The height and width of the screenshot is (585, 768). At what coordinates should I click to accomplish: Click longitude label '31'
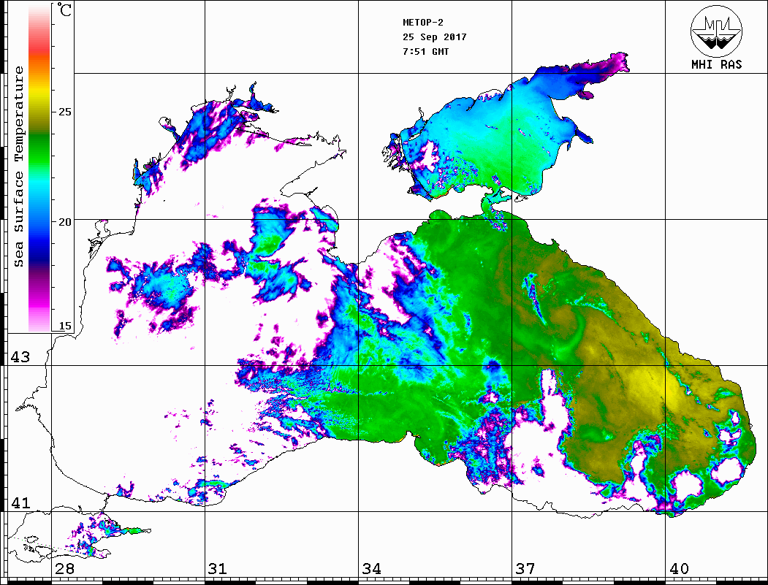click(218, 568)
